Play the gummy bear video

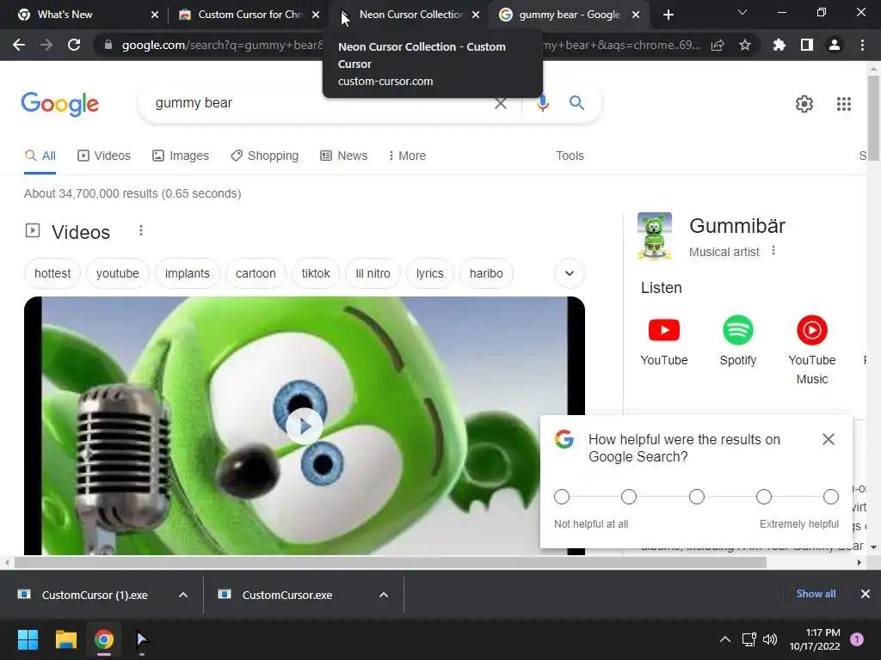tap(304, 426)
